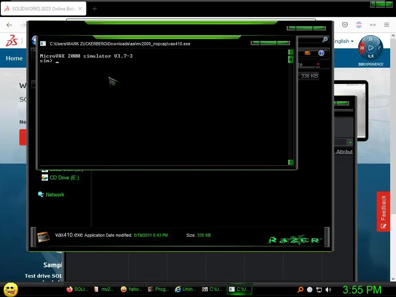Click the orange search tray icon
This screenshot has height=297, width=396.
(300, 289)
